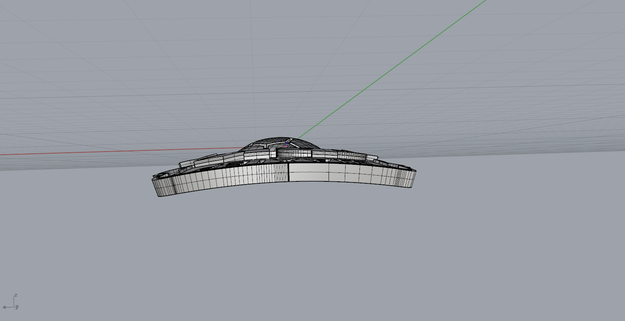Click the x label on the axis icon
Viewport: 625px width, 321px height.
coord(4,307)
